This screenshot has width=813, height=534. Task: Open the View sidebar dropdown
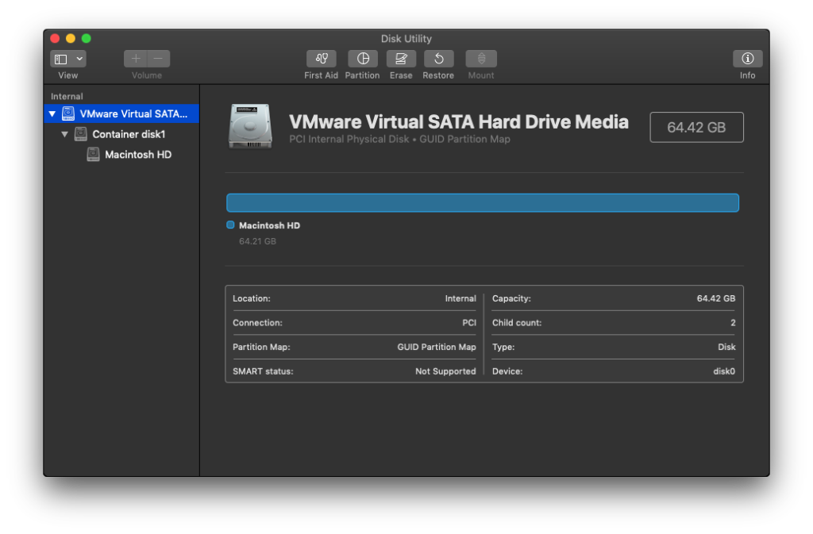pyautogui.click(x=68, y=59)
